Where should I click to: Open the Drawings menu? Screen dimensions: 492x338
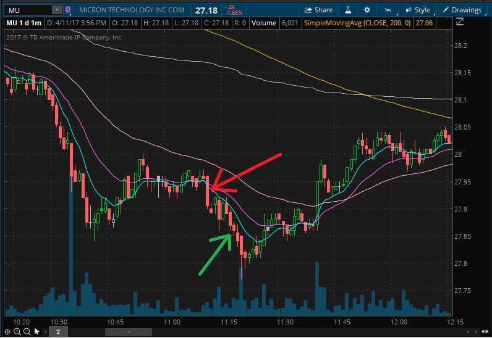(x=462, y=10)
